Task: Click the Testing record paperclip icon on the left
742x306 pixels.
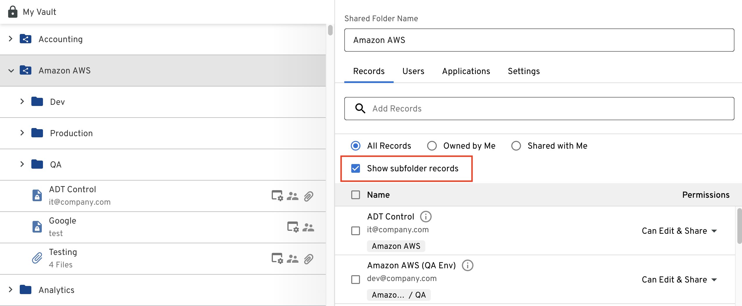Action: [x=37, y=258]
